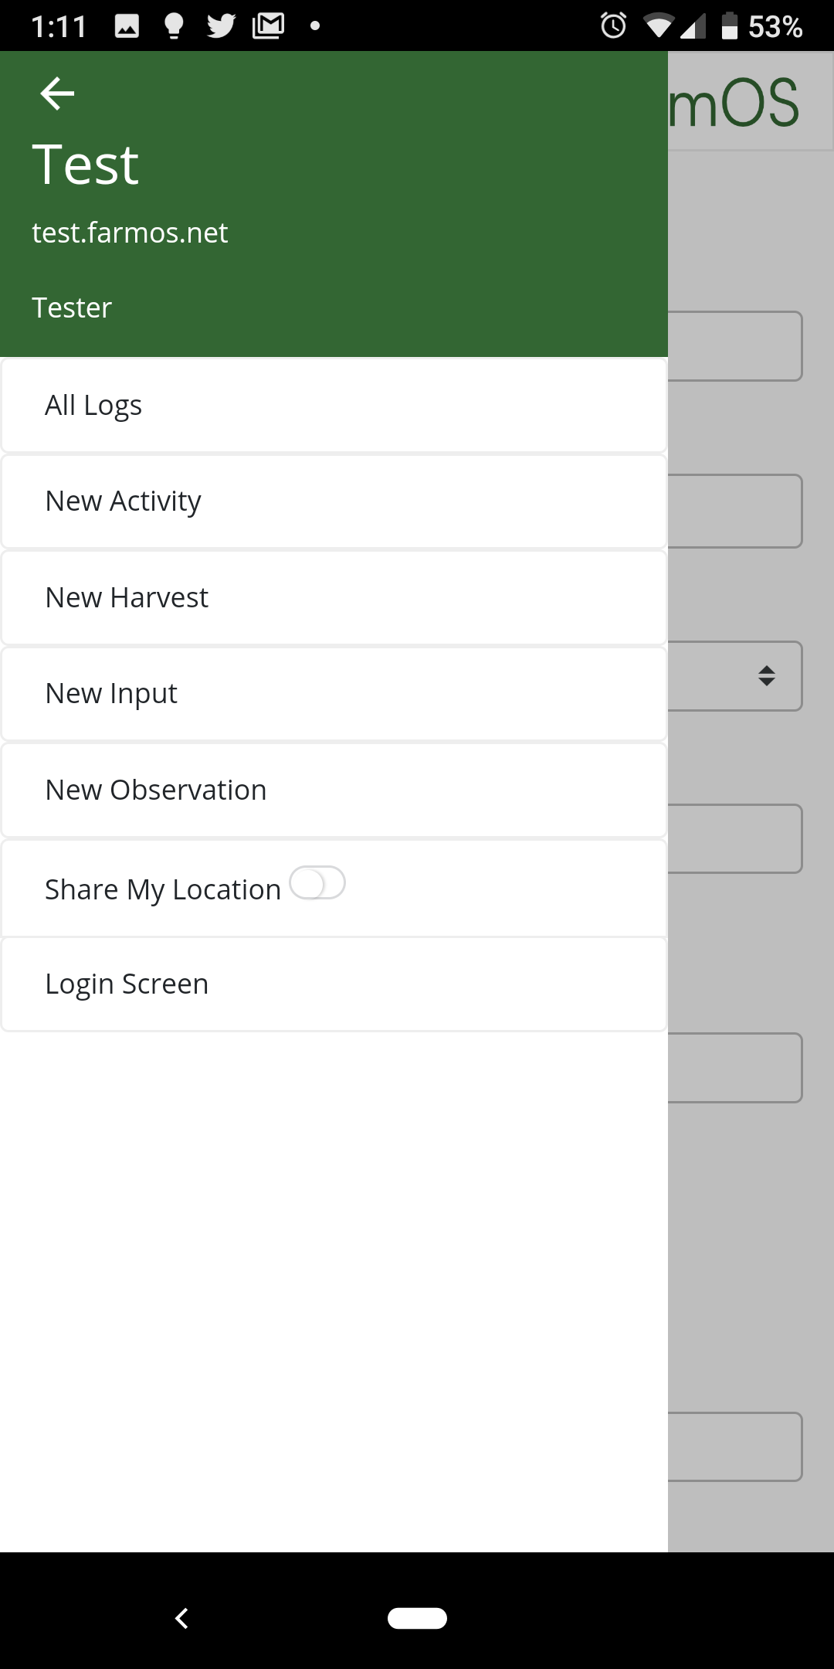Open New Observation from the drawer
Viewport: 834px width, 1669px height.
[334, 790]
